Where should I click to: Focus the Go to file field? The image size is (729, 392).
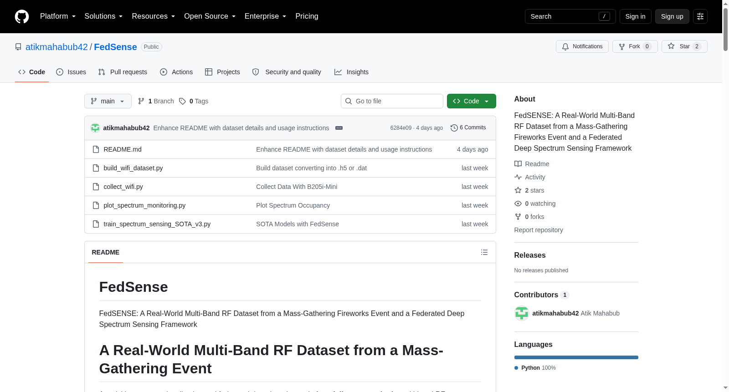click(x=392, y=101)
